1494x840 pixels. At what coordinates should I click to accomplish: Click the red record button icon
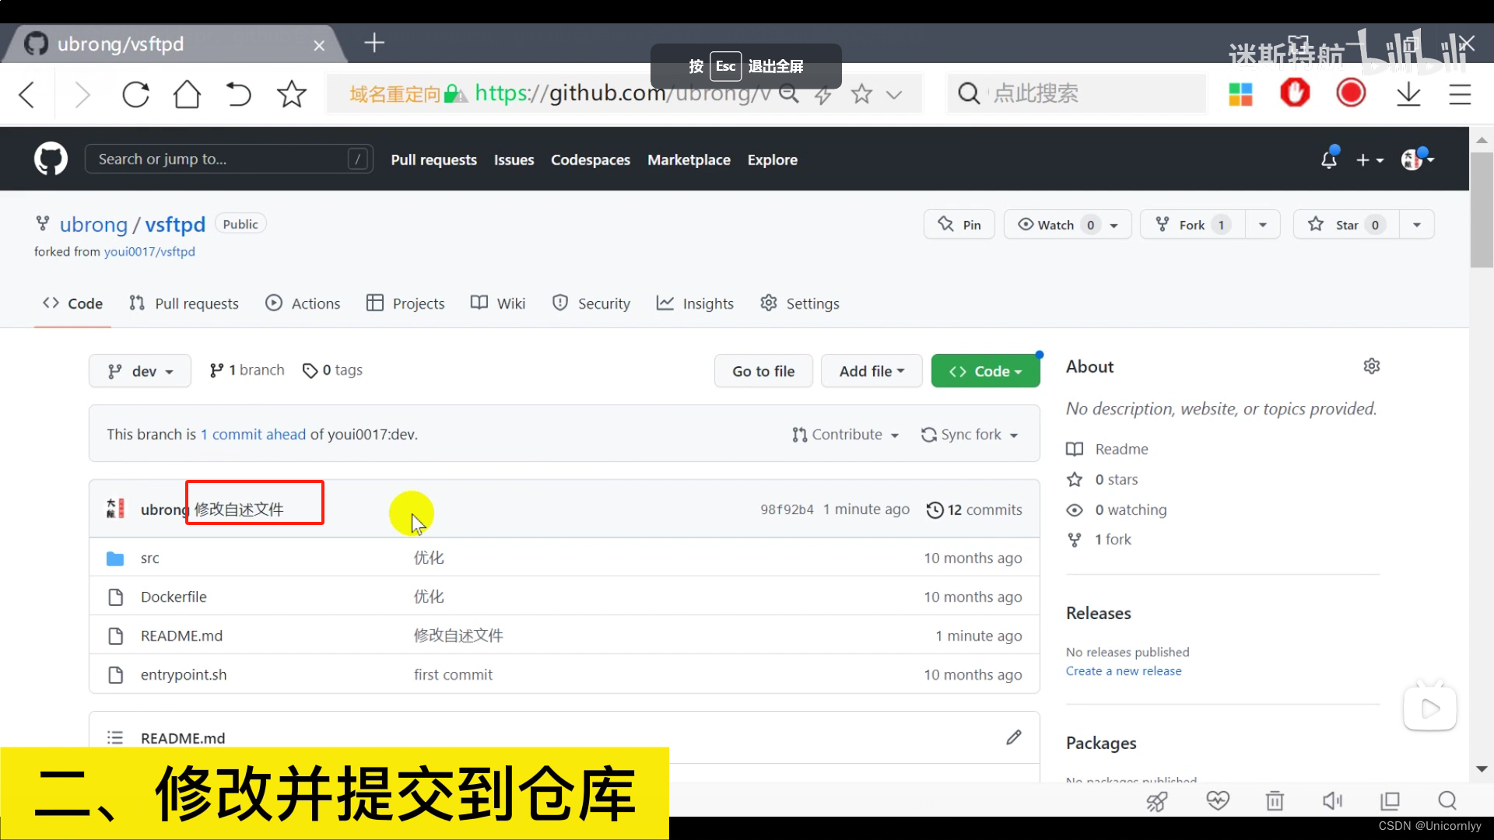[x=1351, y=93]
